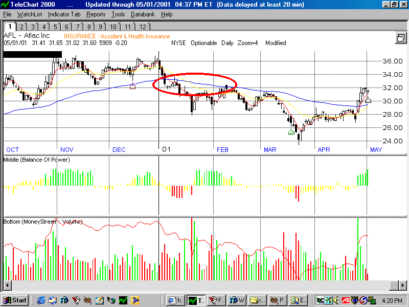
Task: Launch the FTP quick launch icon
Action: coord(64,300)
